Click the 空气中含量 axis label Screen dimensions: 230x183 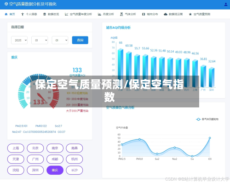pyautogui.click(x=122, y=128)
